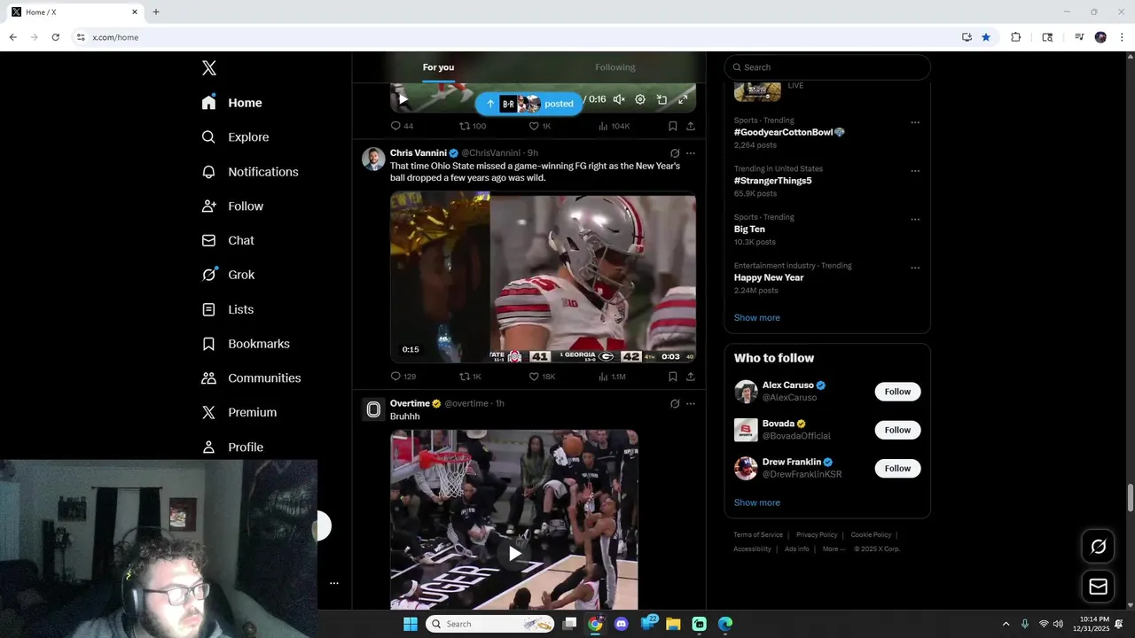This screenshot has height=638, width=1135.
Task: Follow Alex Caruso
Action: pos(897,392)
